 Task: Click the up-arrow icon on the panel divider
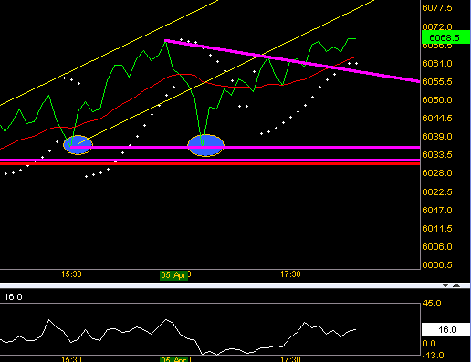click(x=456, y=285)
